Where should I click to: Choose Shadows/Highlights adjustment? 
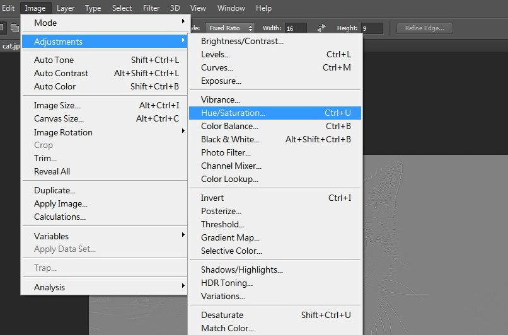[x=275, y=270]
